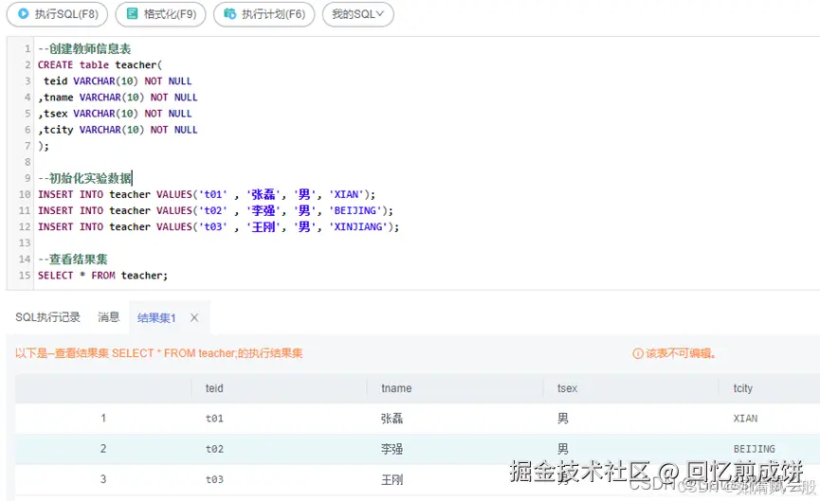Click the teid column header
The width and height of the screenshot is (820, 501).
pos(214,388)
